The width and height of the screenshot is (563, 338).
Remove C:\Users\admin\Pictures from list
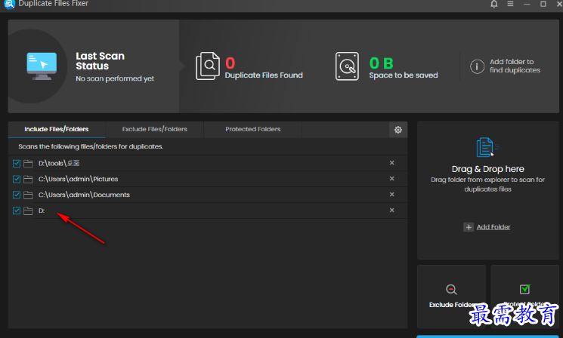(x=391, y=179)
